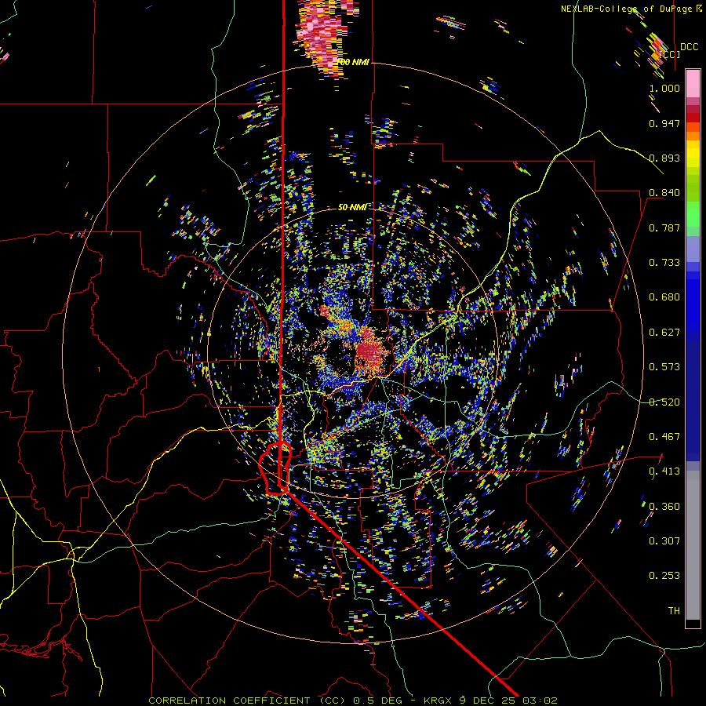
Task: Pick the orange swatch on the color bar
Action: (x=693, y=136)
